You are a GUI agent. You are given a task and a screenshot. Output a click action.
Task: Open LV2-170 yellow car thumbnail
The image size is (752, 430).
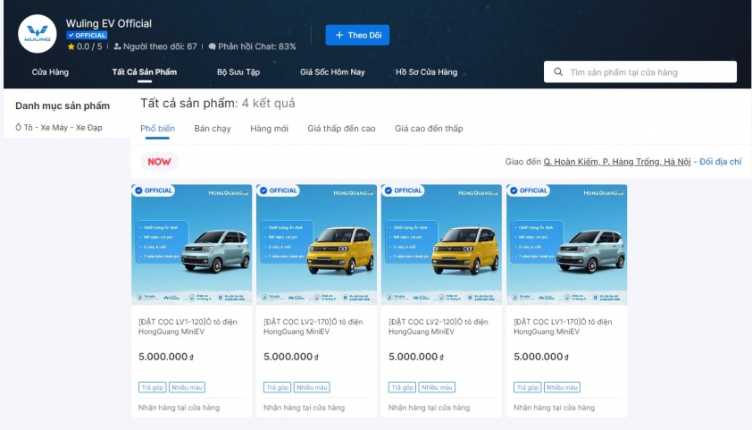coord(316,245)
